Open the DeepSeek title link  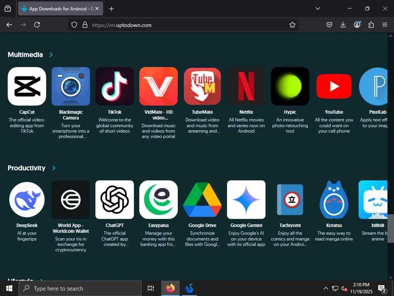(x=27, y=225)
